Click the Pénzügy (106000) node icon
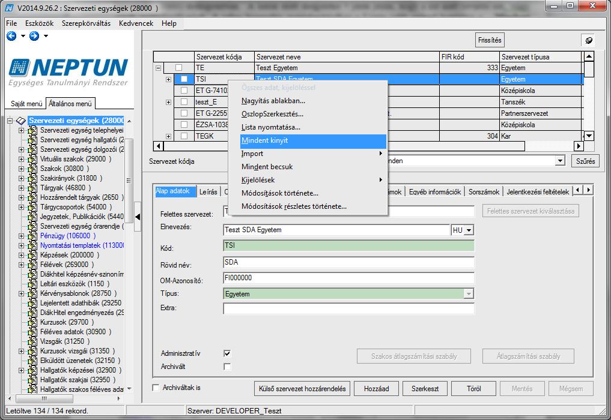Screen dimensions: 611x420 (32, 236)
